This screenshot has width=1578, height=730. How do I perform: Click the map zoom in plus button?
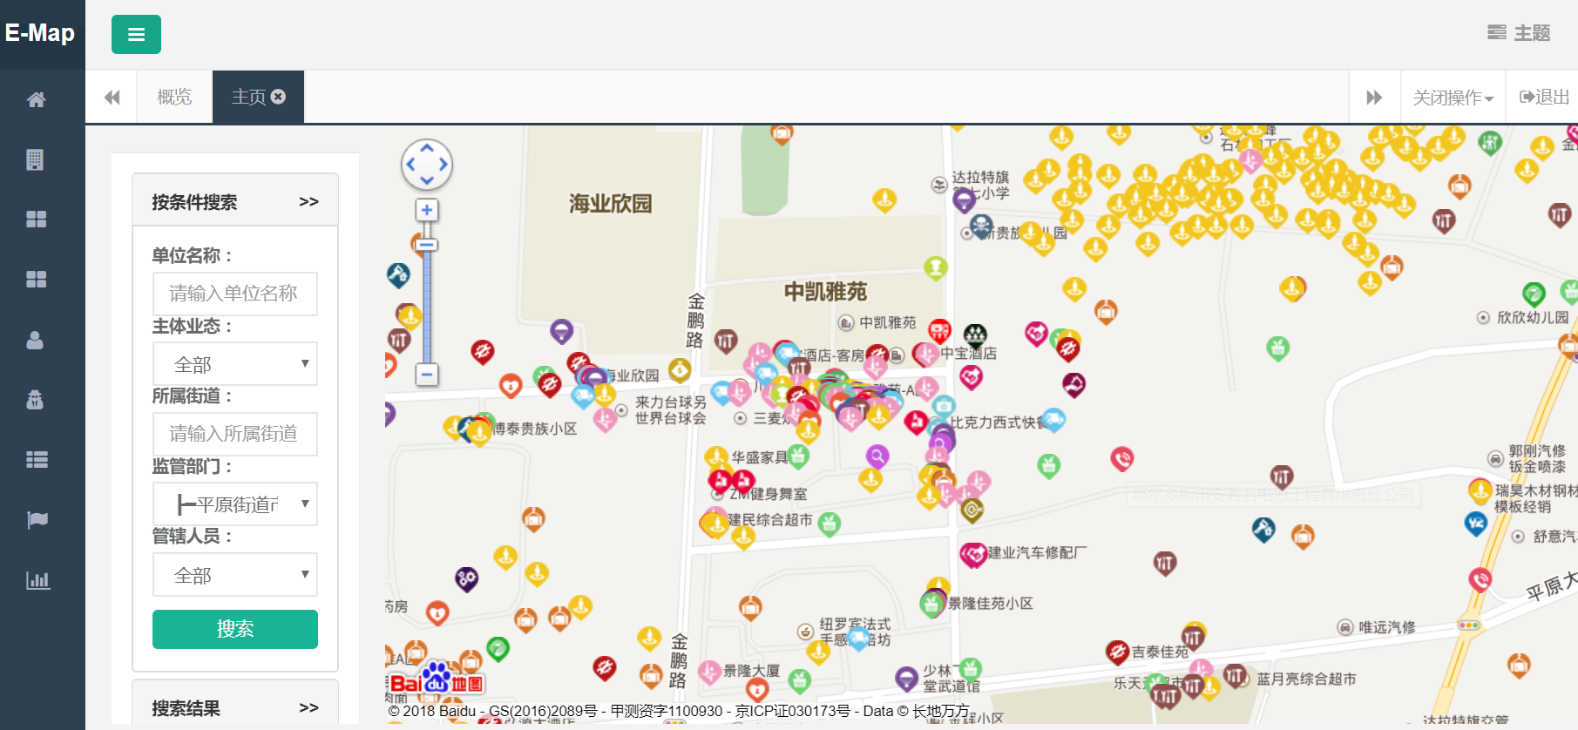tap(427, 210)
